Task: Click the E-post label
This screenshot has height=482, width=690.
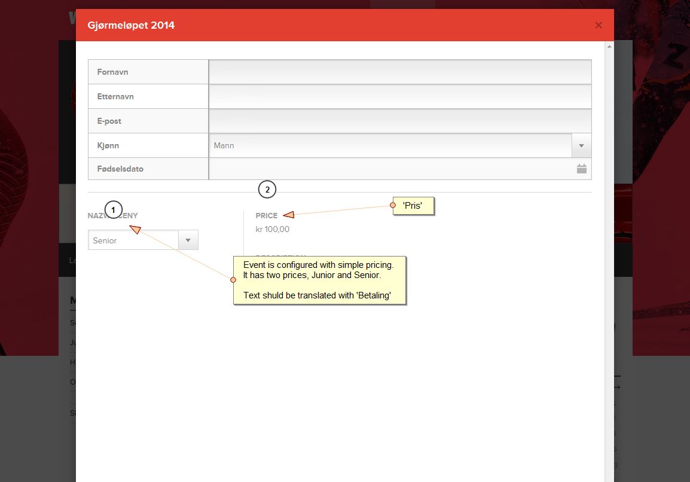Action: click(109, 121)
